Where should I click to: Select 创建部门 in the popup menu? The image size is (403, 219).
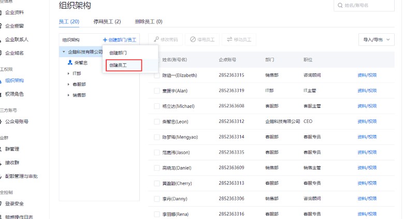coord(118,53)
